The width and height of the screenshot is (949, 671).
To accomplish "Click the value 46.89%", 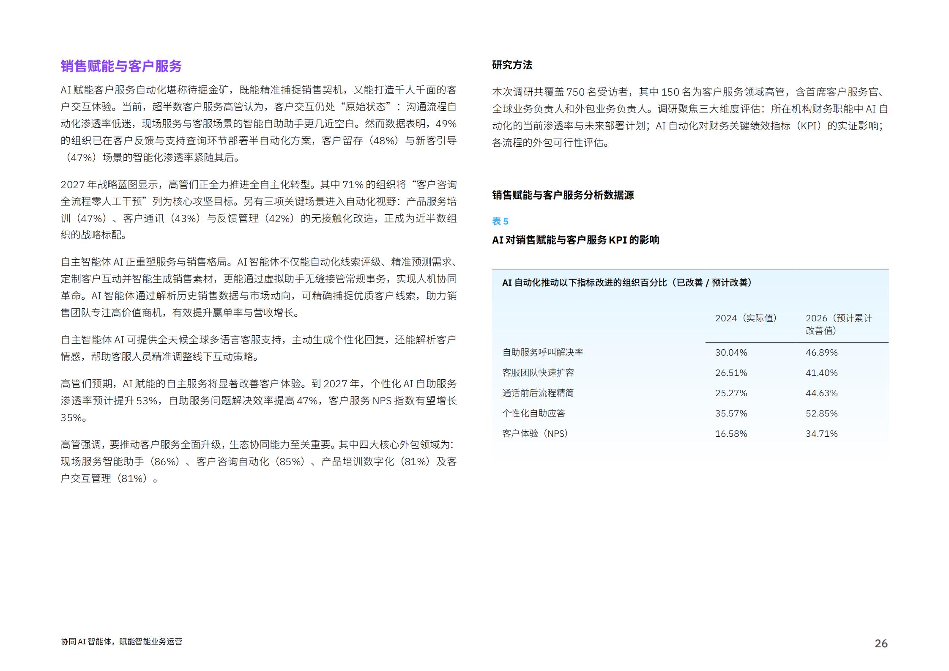I will [x=821, y=353].
